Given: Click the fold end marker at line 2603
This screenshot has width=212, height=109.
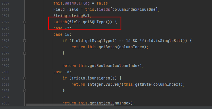Looking at the screenshot, I should point(24,91).
